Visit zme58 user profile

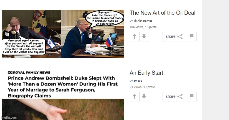(x=138, y=81)
